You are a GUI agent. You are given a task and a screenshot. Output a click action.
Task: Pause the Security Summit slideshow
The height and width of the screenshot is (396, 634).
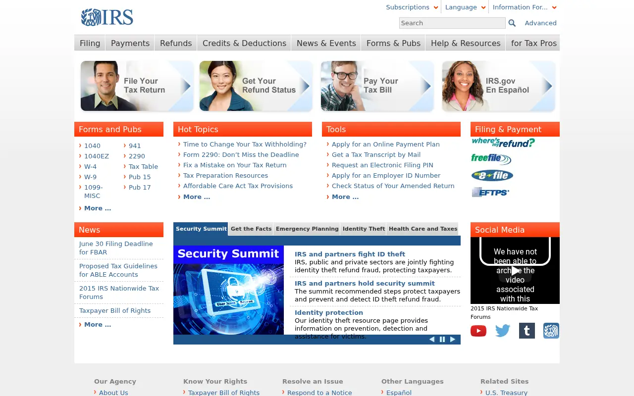(442, 340)
